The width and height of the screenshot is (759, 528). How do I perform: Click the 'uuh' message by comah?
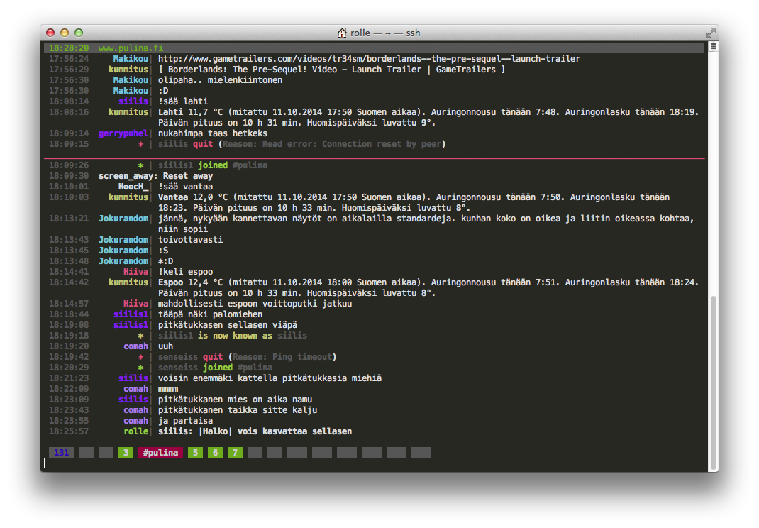(165, 346)
